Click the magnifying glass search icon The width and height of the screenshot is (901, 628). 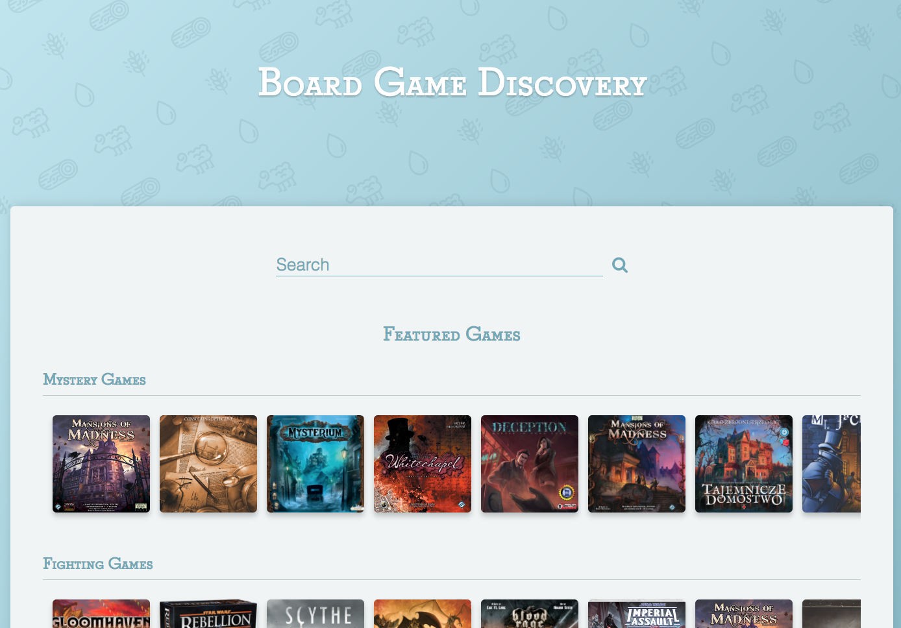click(619, 265)
